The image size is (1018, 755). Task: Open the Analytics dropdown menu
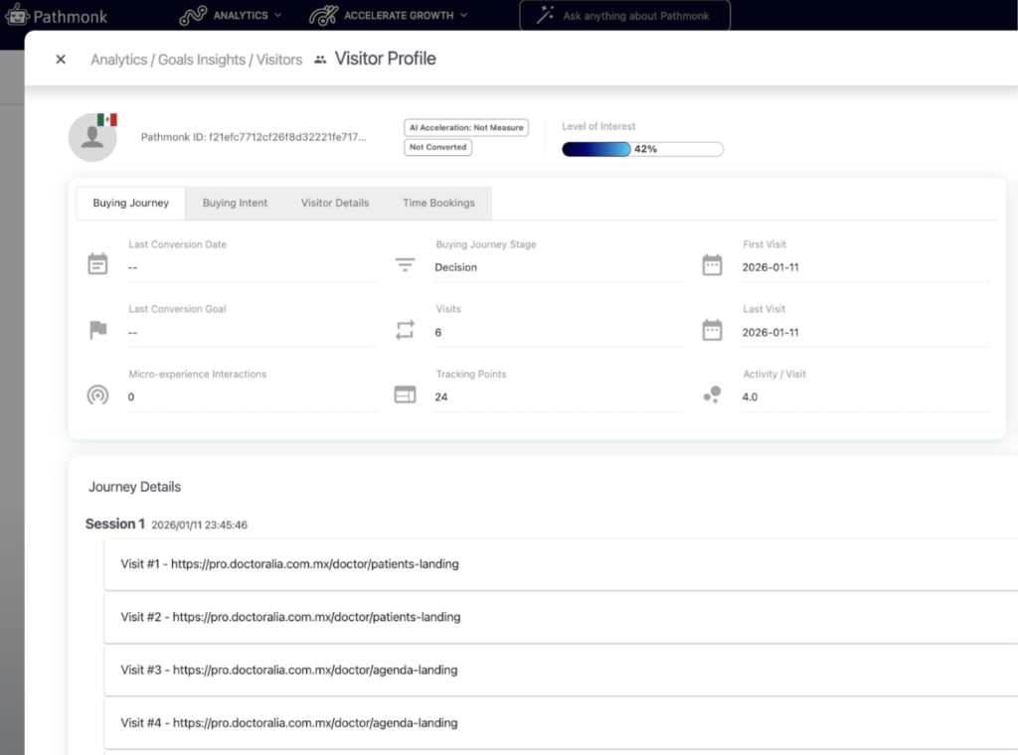tap(232, 16)
